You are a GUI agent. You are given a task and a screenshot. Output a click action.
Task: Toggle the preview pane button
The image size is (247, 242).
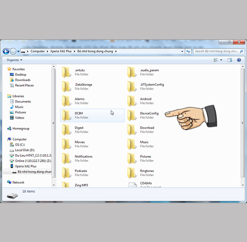point(229,60)
